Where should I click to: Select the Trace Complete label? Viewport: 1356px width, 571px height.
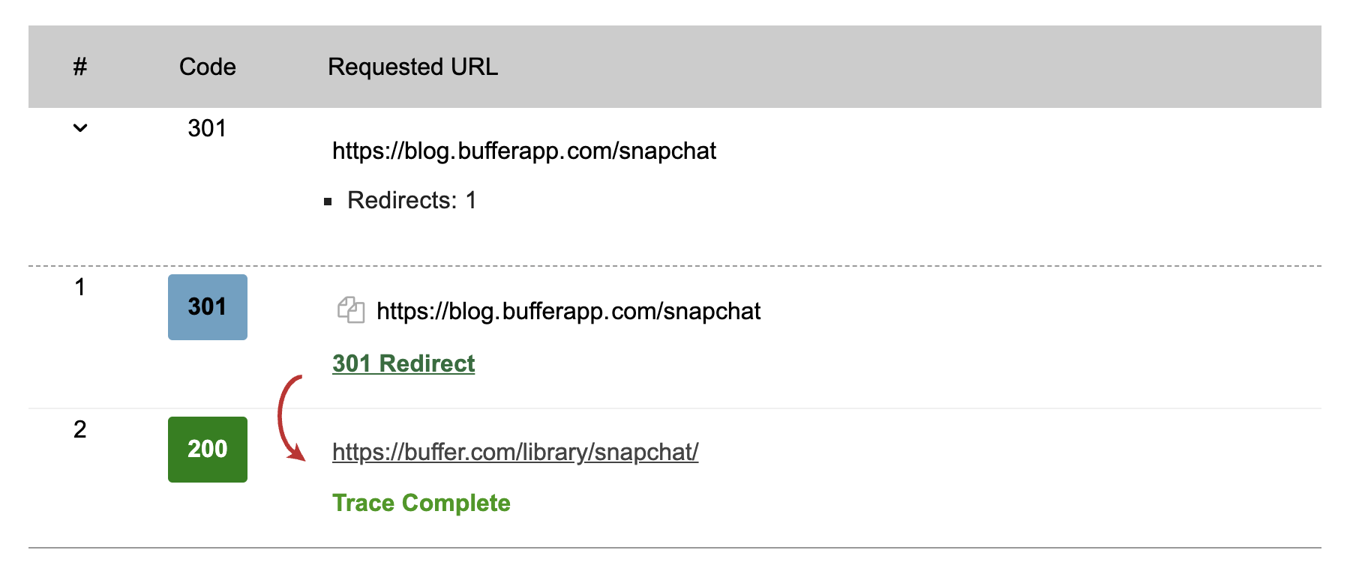click(421, 503)
